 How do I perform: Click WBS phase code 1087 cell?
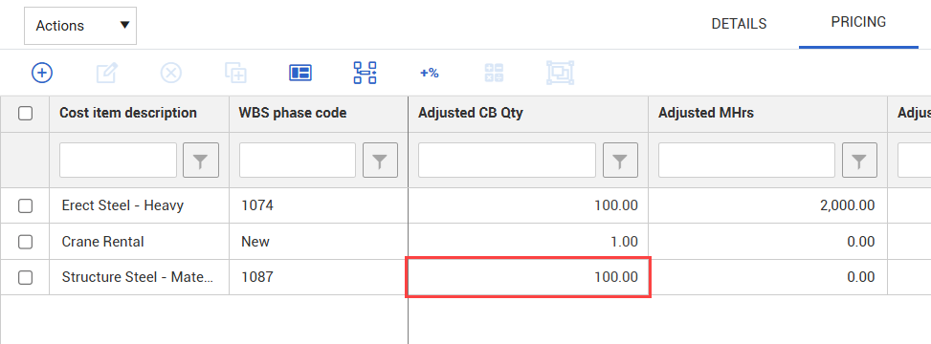(319, 277)
